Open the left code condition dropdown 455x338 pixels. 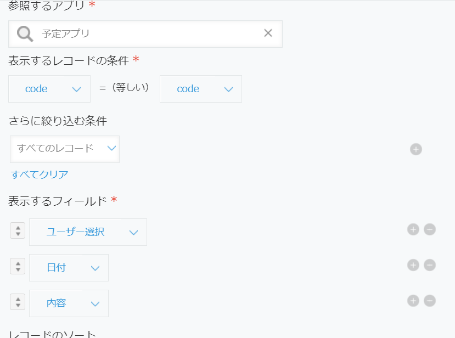click(49, 88)
